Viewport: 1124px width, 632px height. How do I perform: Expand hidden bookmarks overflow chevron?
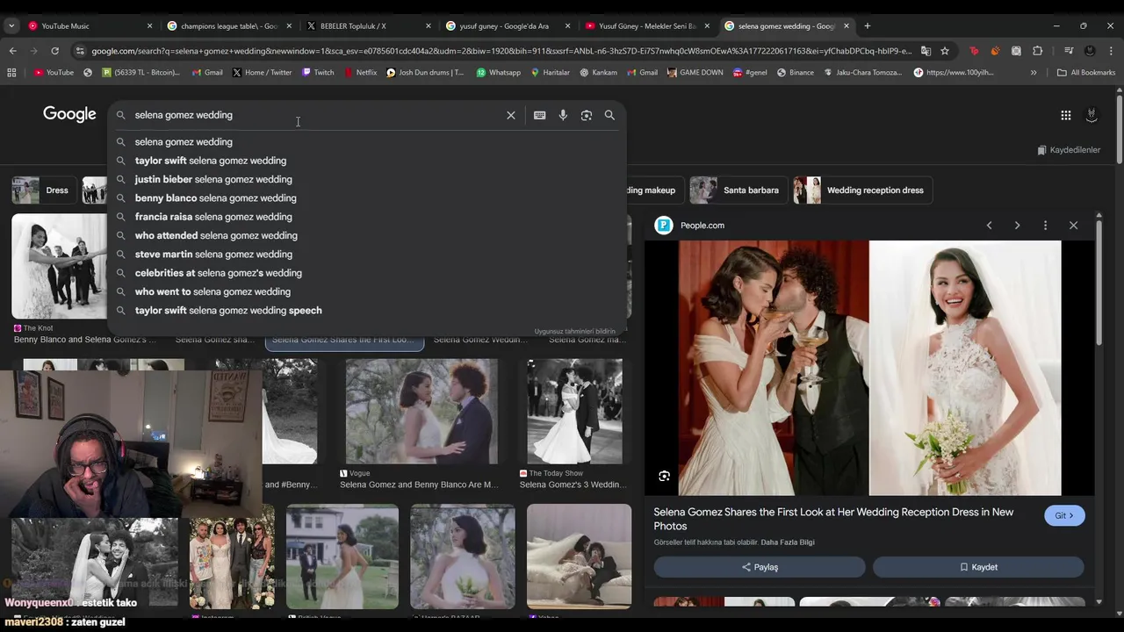pyautogui.click(x=1034, y=73)
